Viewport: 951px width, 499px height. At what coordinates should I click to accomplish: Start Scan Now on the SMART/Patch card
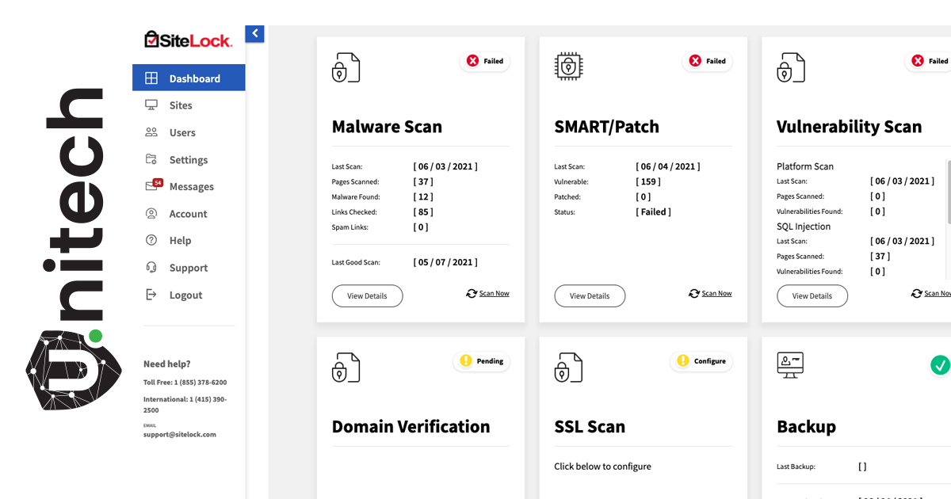pyautogui.click(x=710, y=293)
